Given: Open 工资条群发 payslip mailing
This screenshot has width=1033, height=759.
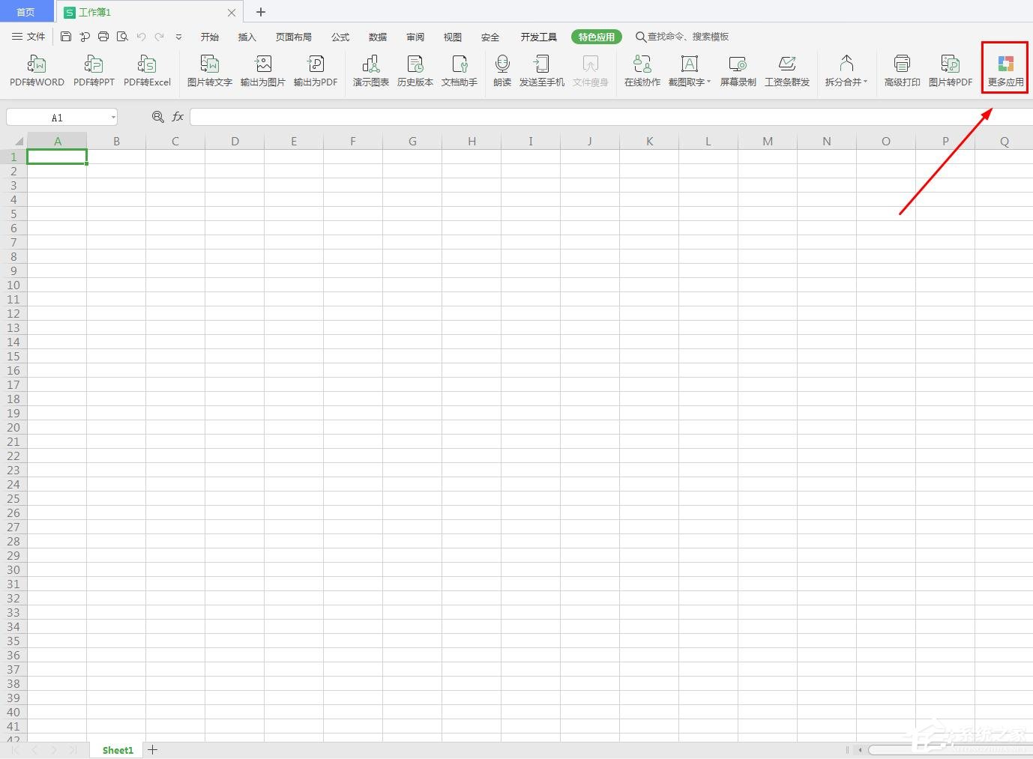Looking at the screenshot, I should pyautogui.click(x=787, y=71).
